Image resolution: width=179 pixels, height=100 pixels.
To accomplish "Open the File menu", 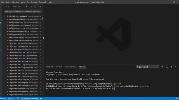I will pos(3,2).
